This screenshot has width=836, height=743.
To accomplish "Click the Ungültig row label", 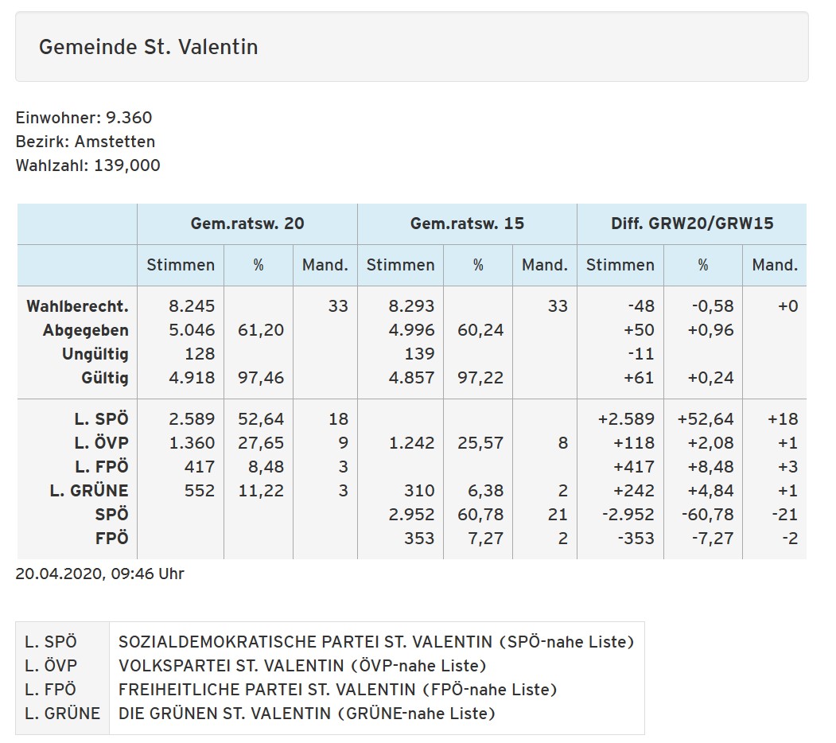I will point(95,354).
